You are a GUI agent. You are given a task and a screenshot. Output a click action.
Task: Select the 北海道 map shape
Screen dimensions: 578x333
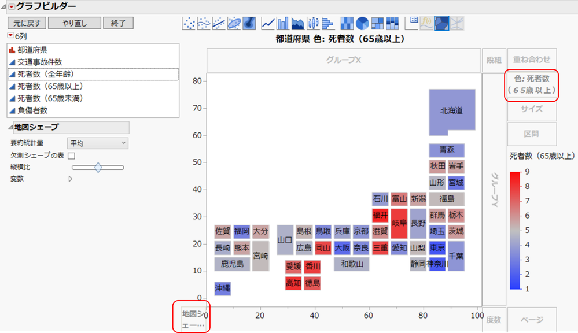(452, 110)
